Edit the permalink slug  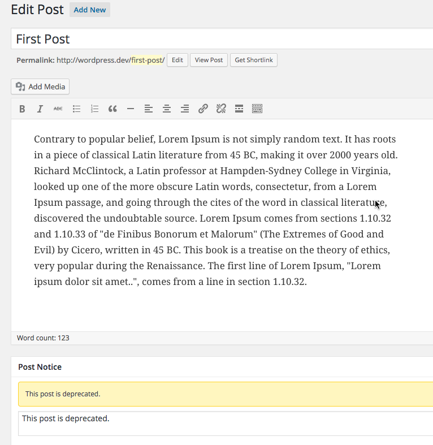tap(177, 60)
